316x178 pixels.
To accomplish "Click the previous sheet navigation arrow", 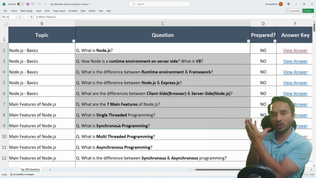I will click(x=5, y=170).
